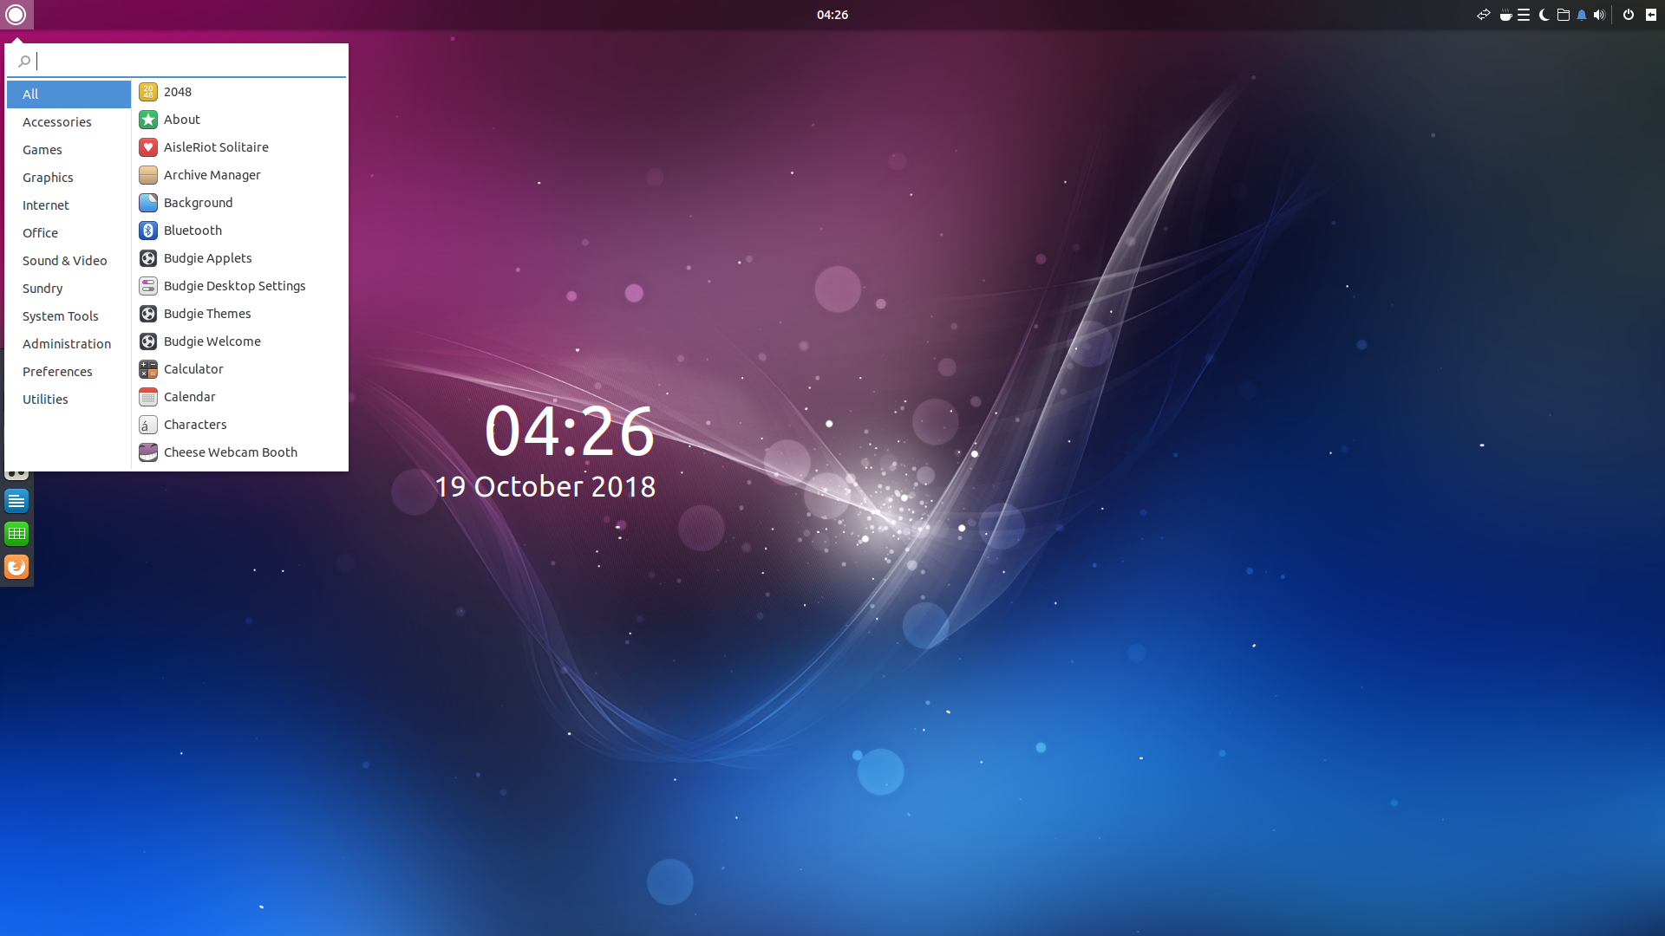Open Archive Manager
Screen dimensions: 1665x936
point(240,175)
